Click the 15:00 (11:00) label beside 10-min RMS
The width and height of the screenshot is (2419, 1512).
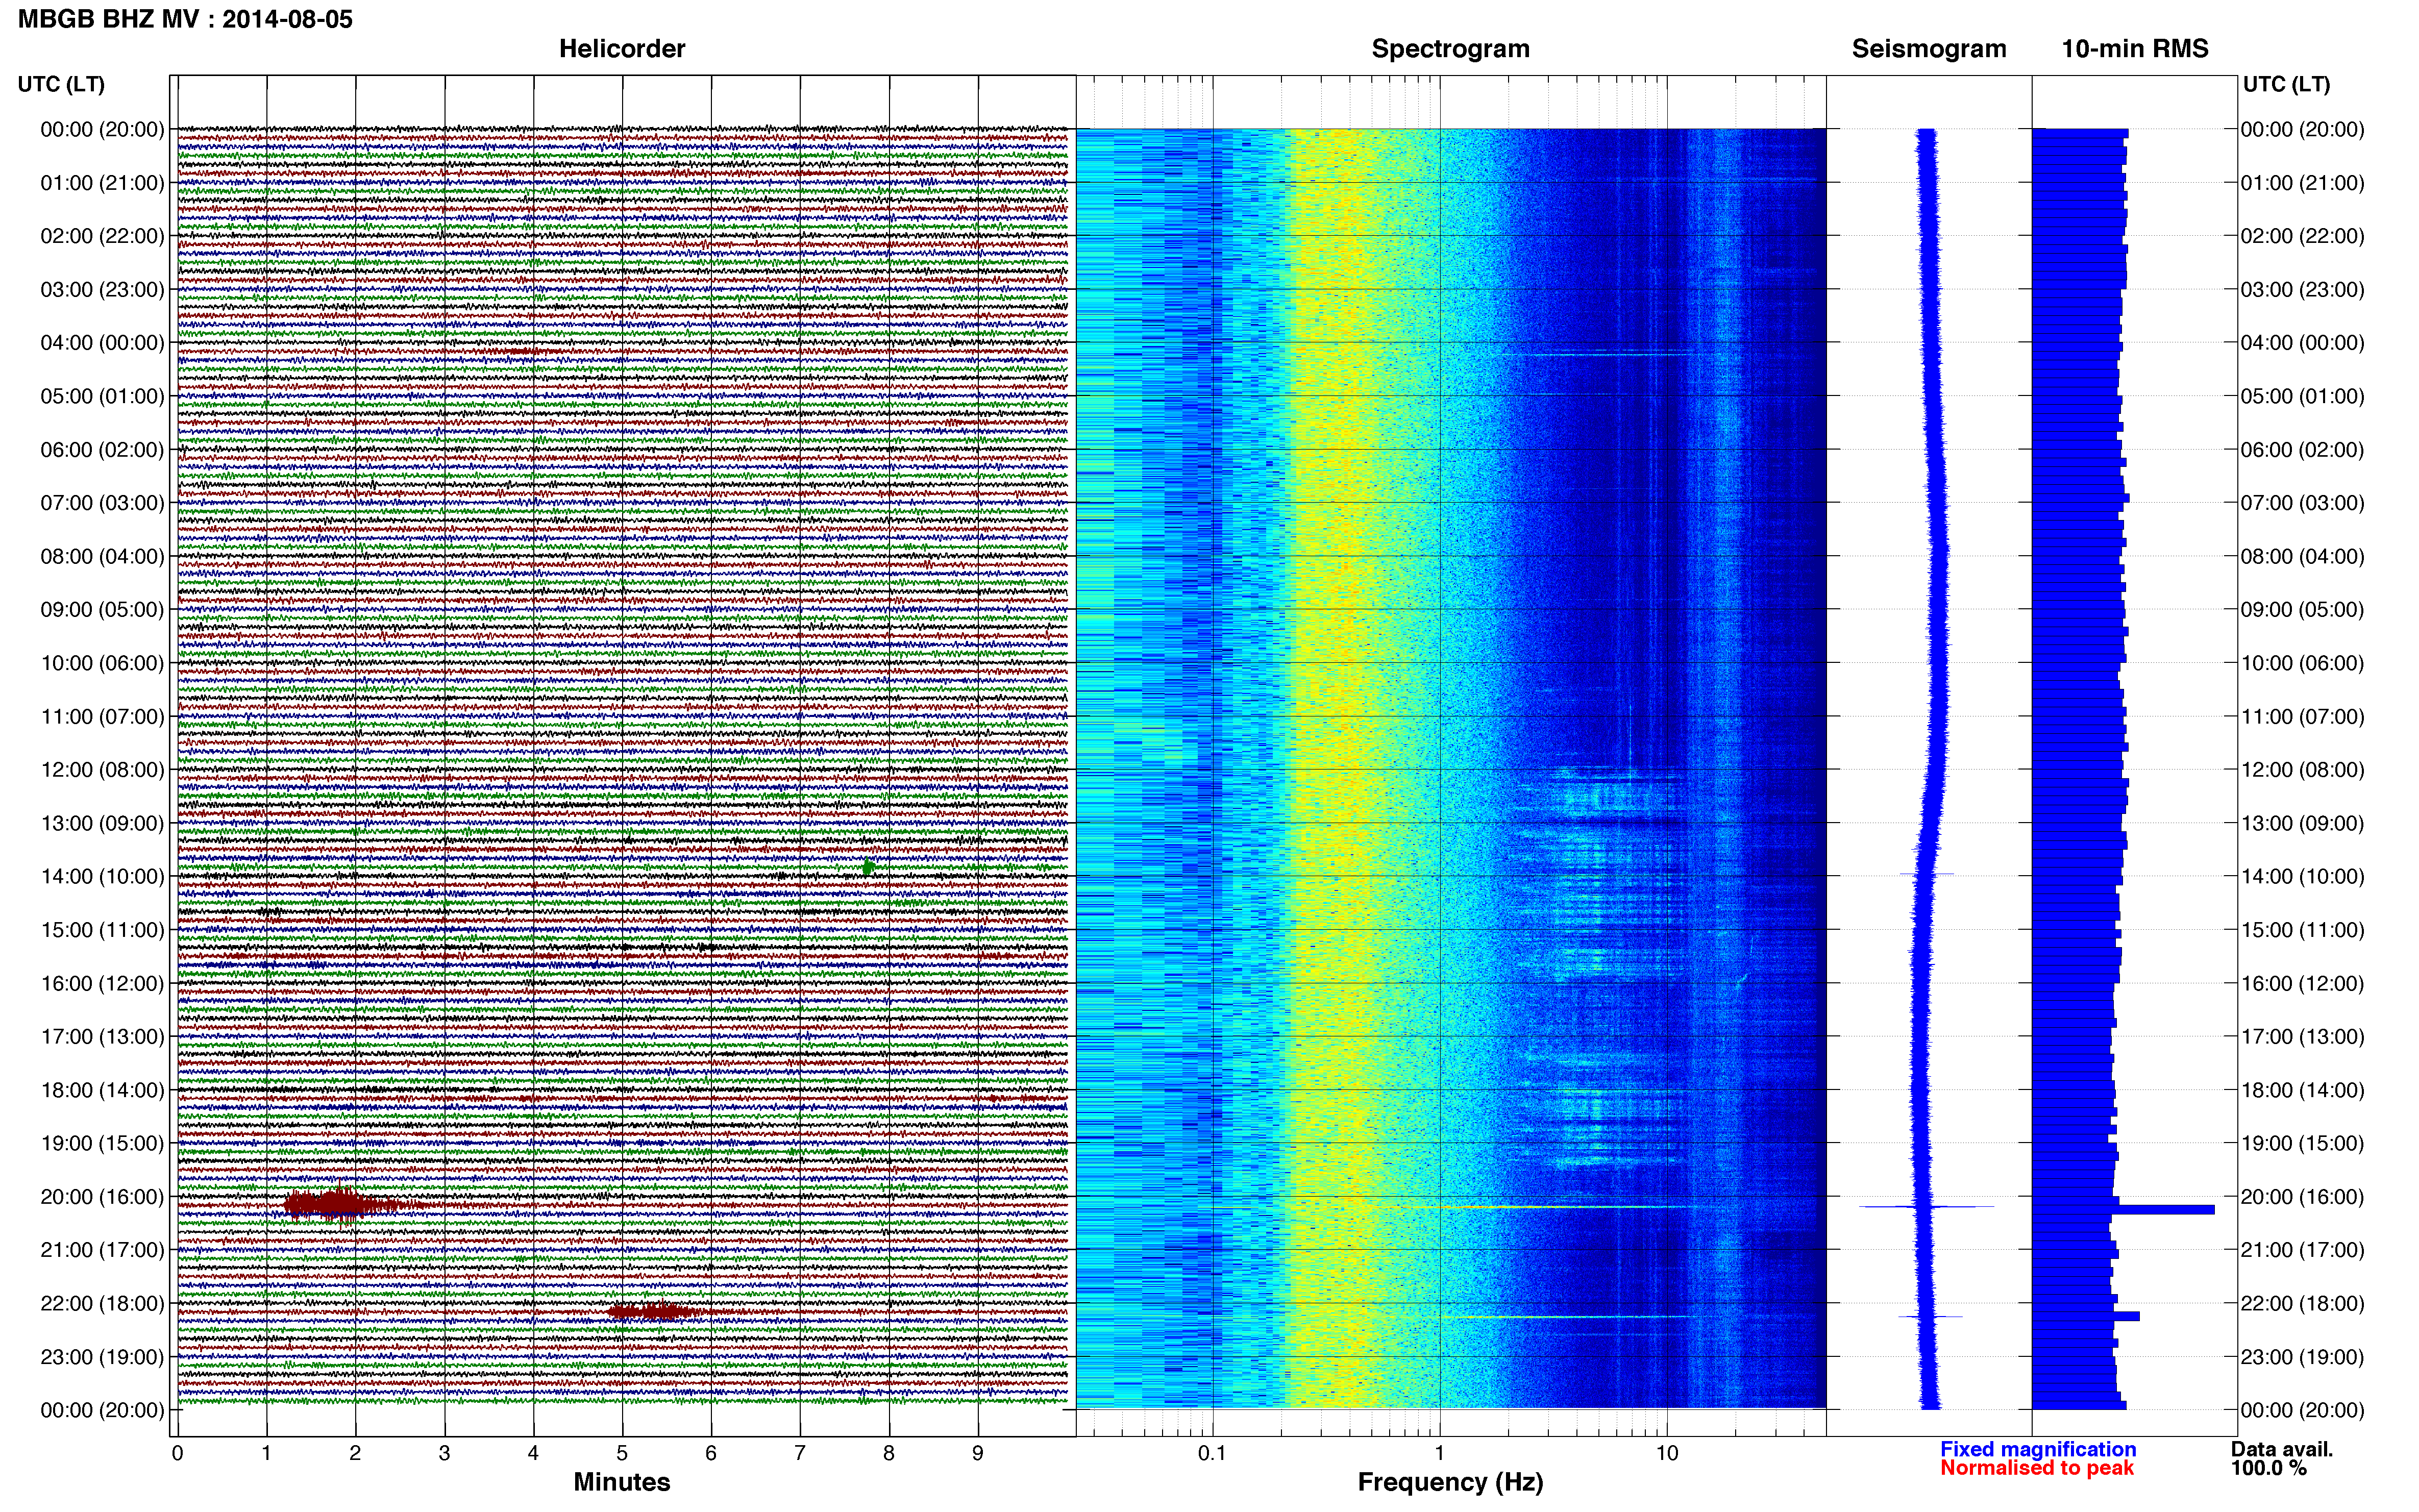pyautogui.click(x=2303, y=930)
